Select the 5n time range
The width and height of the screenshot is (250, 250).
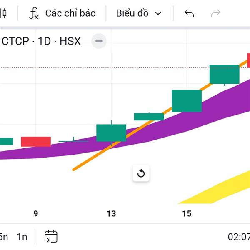tap(4, 237)
